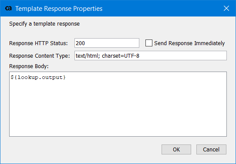Image resolution: width=236 pixels, height=164 pixels.
Task: Focus the Response HTTP Status input field
Action: tap(107, 43)
